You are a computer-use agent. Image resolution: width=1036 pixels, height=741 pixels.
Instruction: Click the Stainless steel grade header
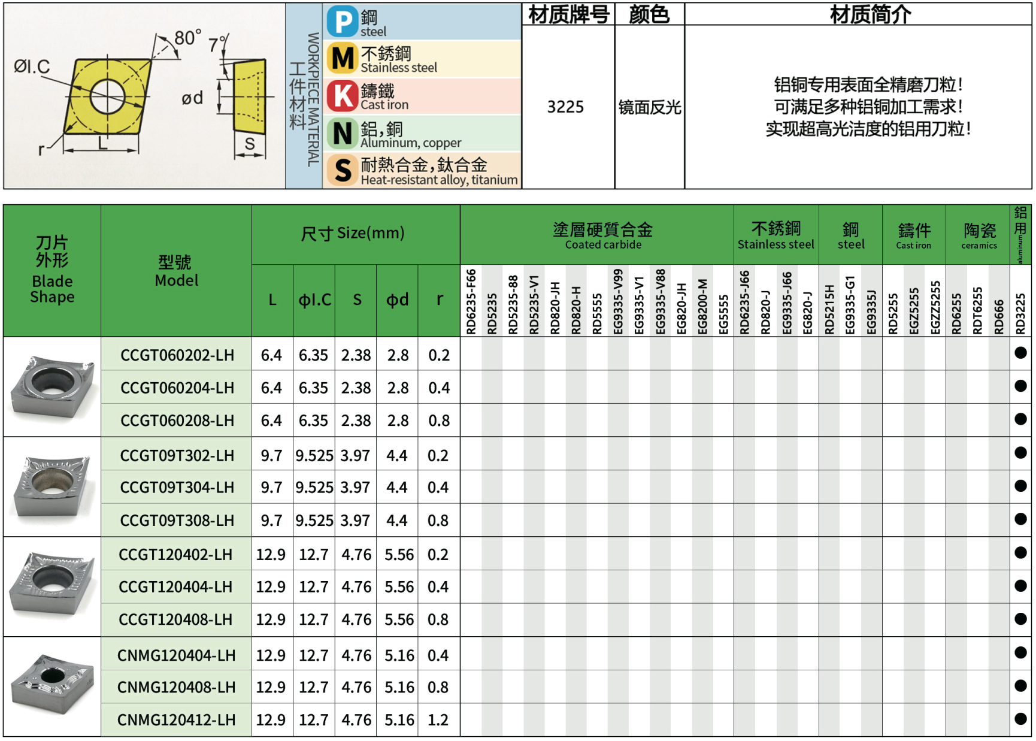pyautogui.click(x=776, y=235)
